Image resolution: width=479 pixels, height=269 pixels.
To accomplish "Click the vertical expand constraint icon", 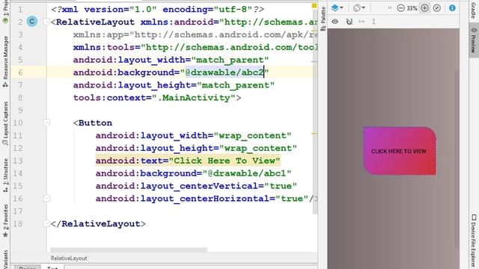I will (373, 22).
